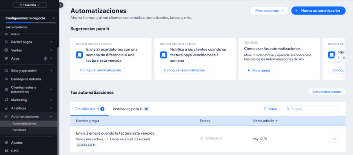353x155 pixels.
Task: Expand the Clientes reales y potenciales chevron
Action: [x=51, y=89]
